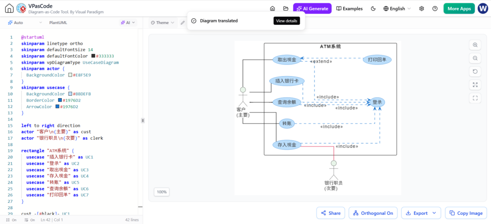Open the Auto diagram type dropdown
The image size is (491, 224).
25,22
